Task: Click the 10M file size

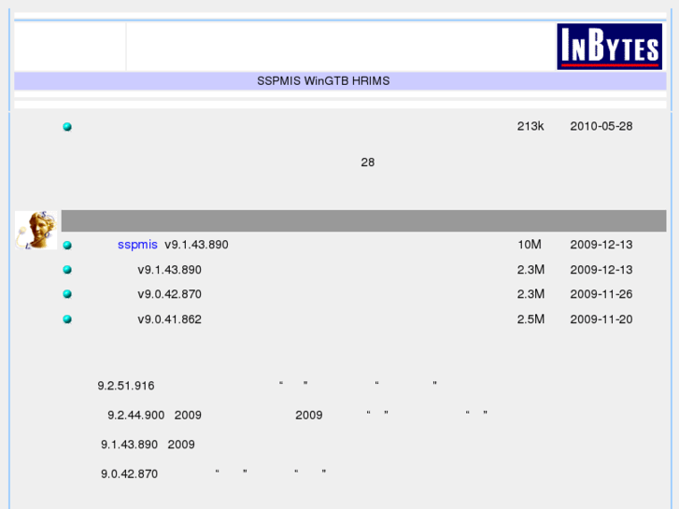Action: click(530, 245)
